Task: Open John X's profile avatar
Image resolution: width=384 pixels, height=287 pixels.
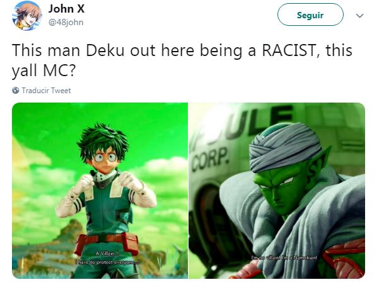Action: click(27, 16)
